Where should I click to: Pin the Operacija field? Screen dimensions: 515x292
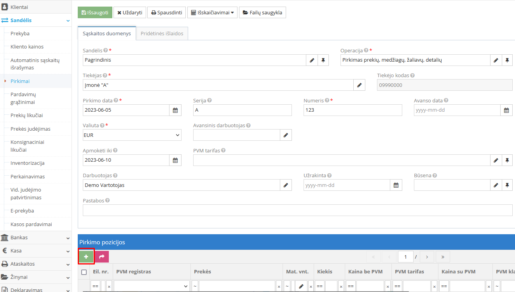click(507, 60)
